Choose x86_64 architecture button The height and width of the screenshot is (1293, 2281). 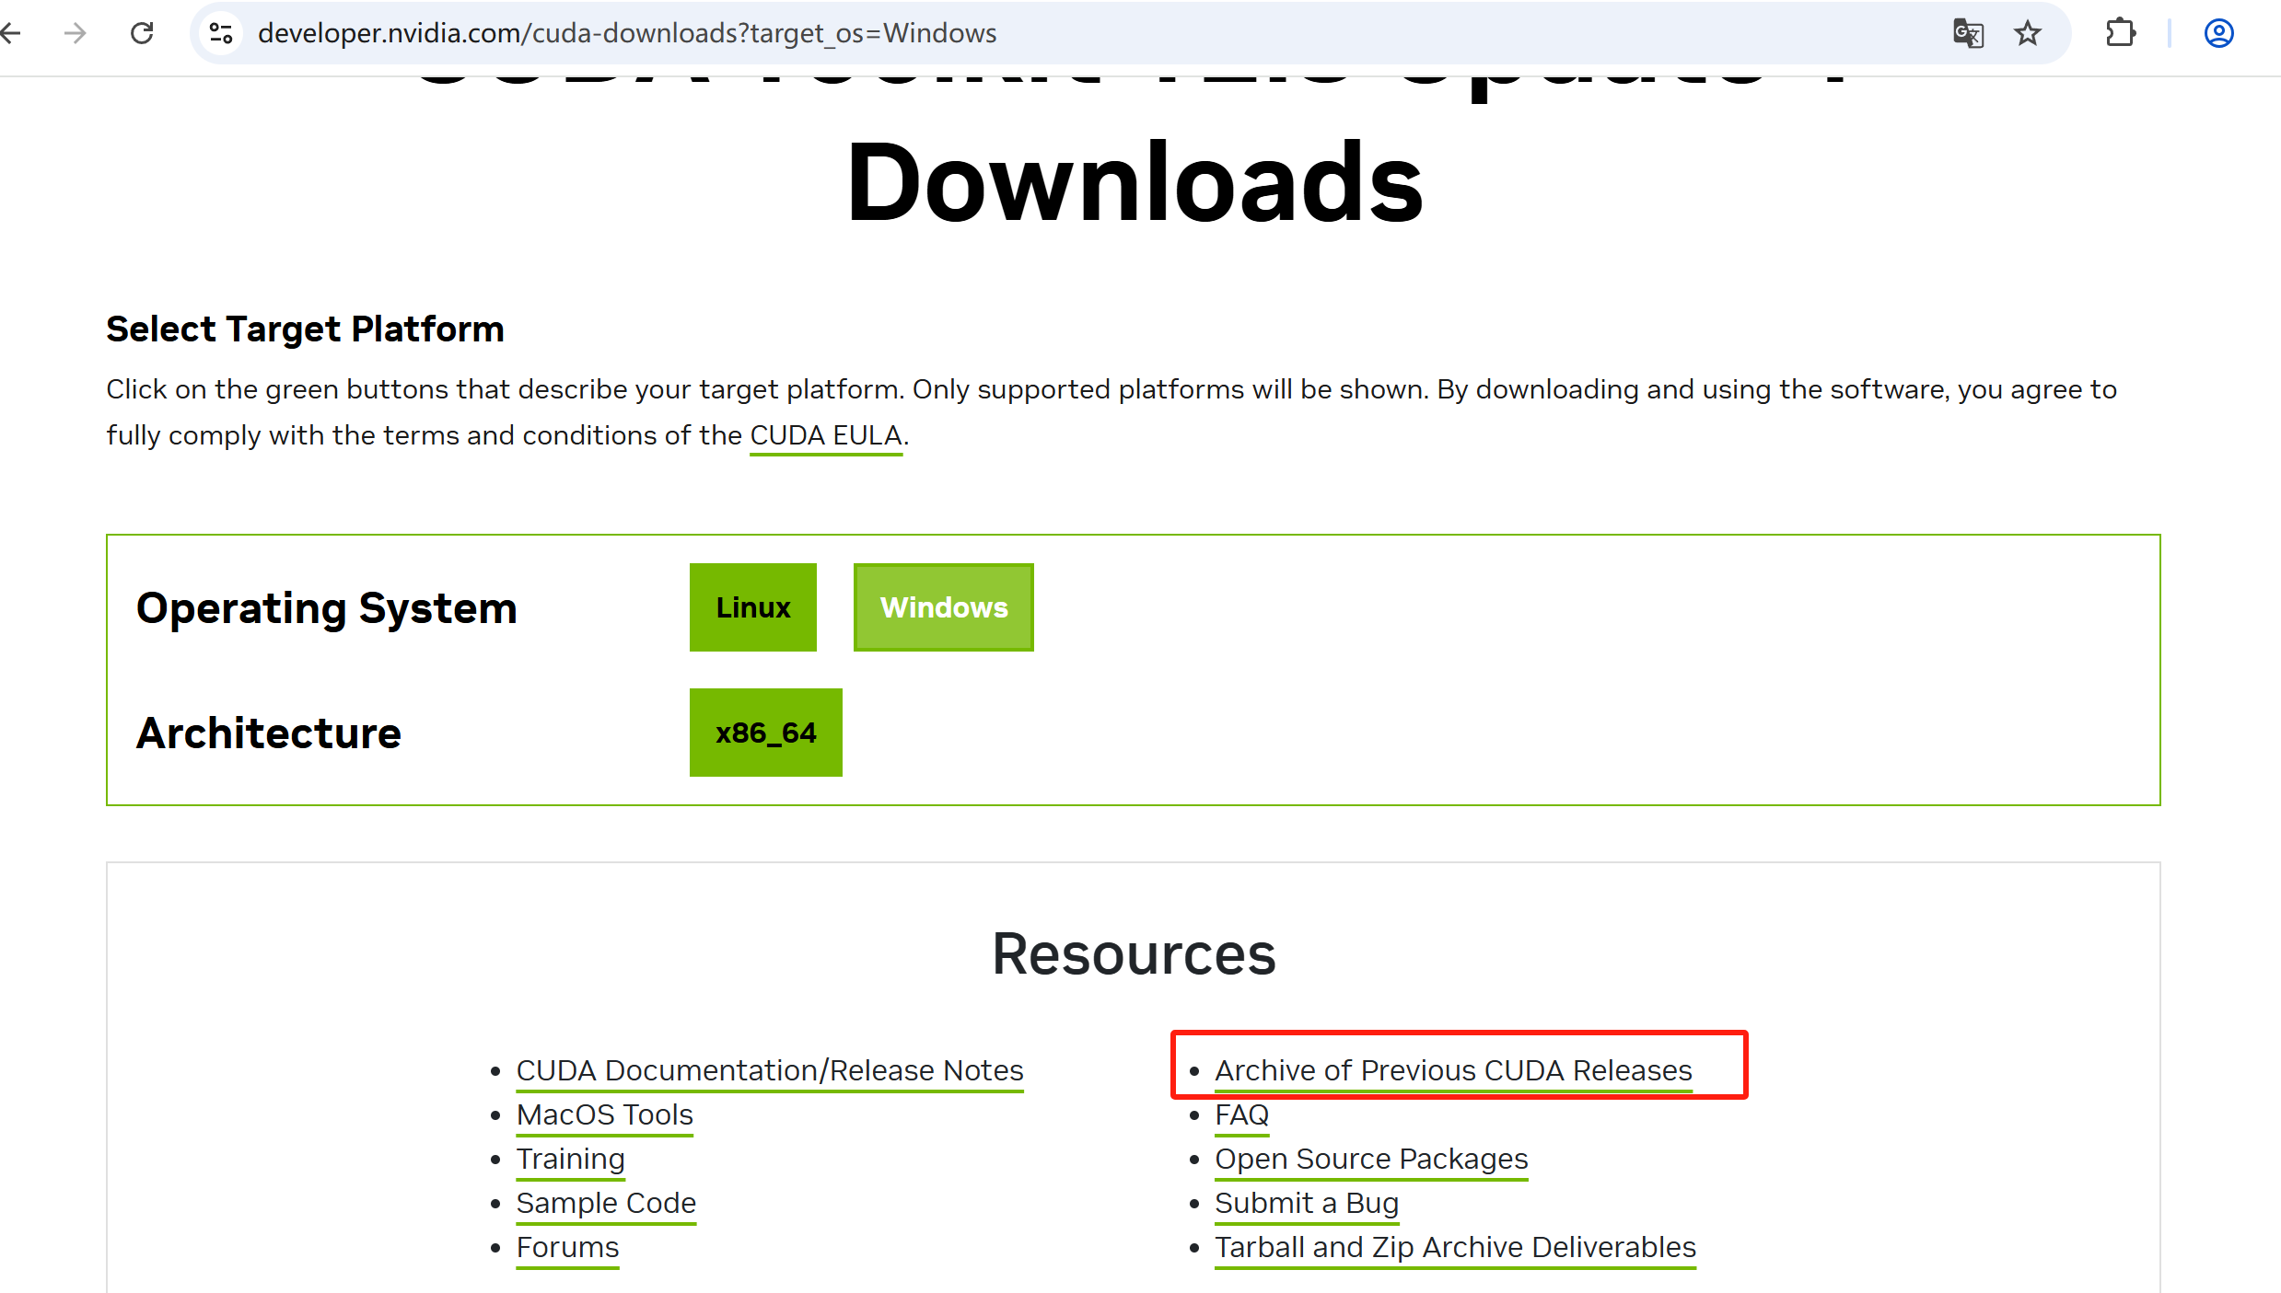click(x=765, y=733)
